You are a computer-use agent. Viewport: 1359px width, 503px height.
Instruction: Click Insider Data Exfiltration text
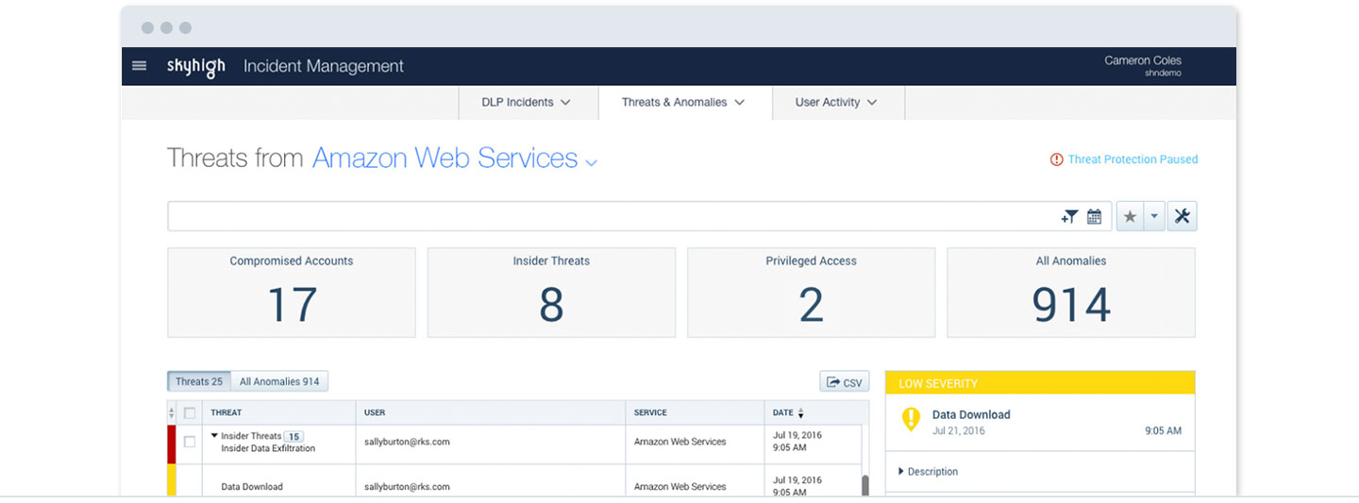[268, 448]
